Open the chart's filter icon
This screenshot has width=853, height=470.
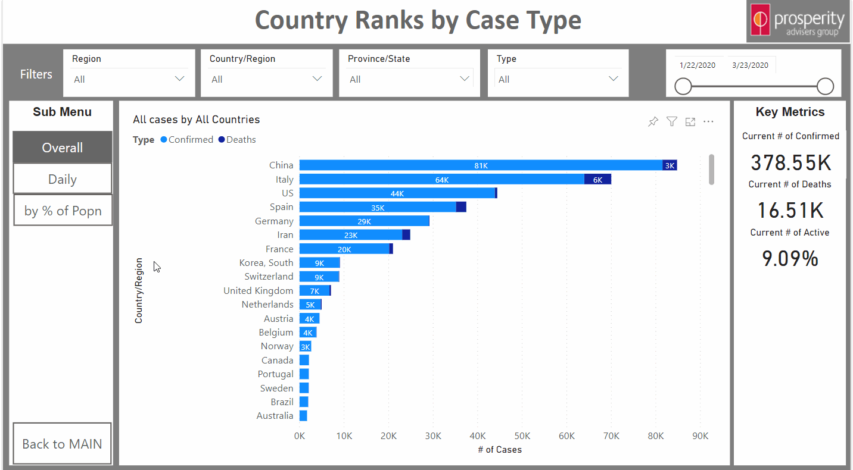672,122
